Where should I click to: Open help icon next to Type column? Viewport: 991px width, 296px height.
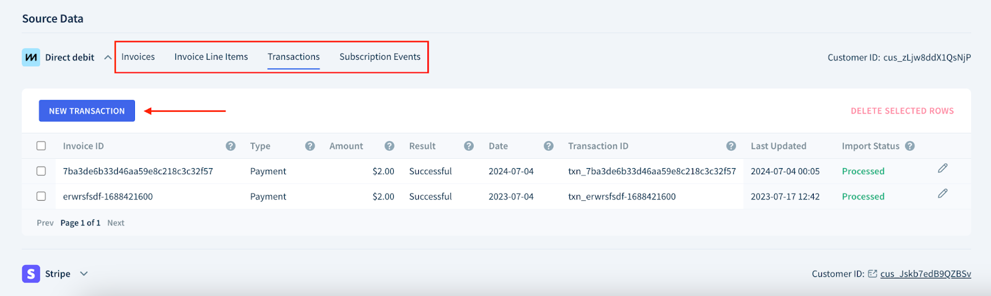(310, 146)
